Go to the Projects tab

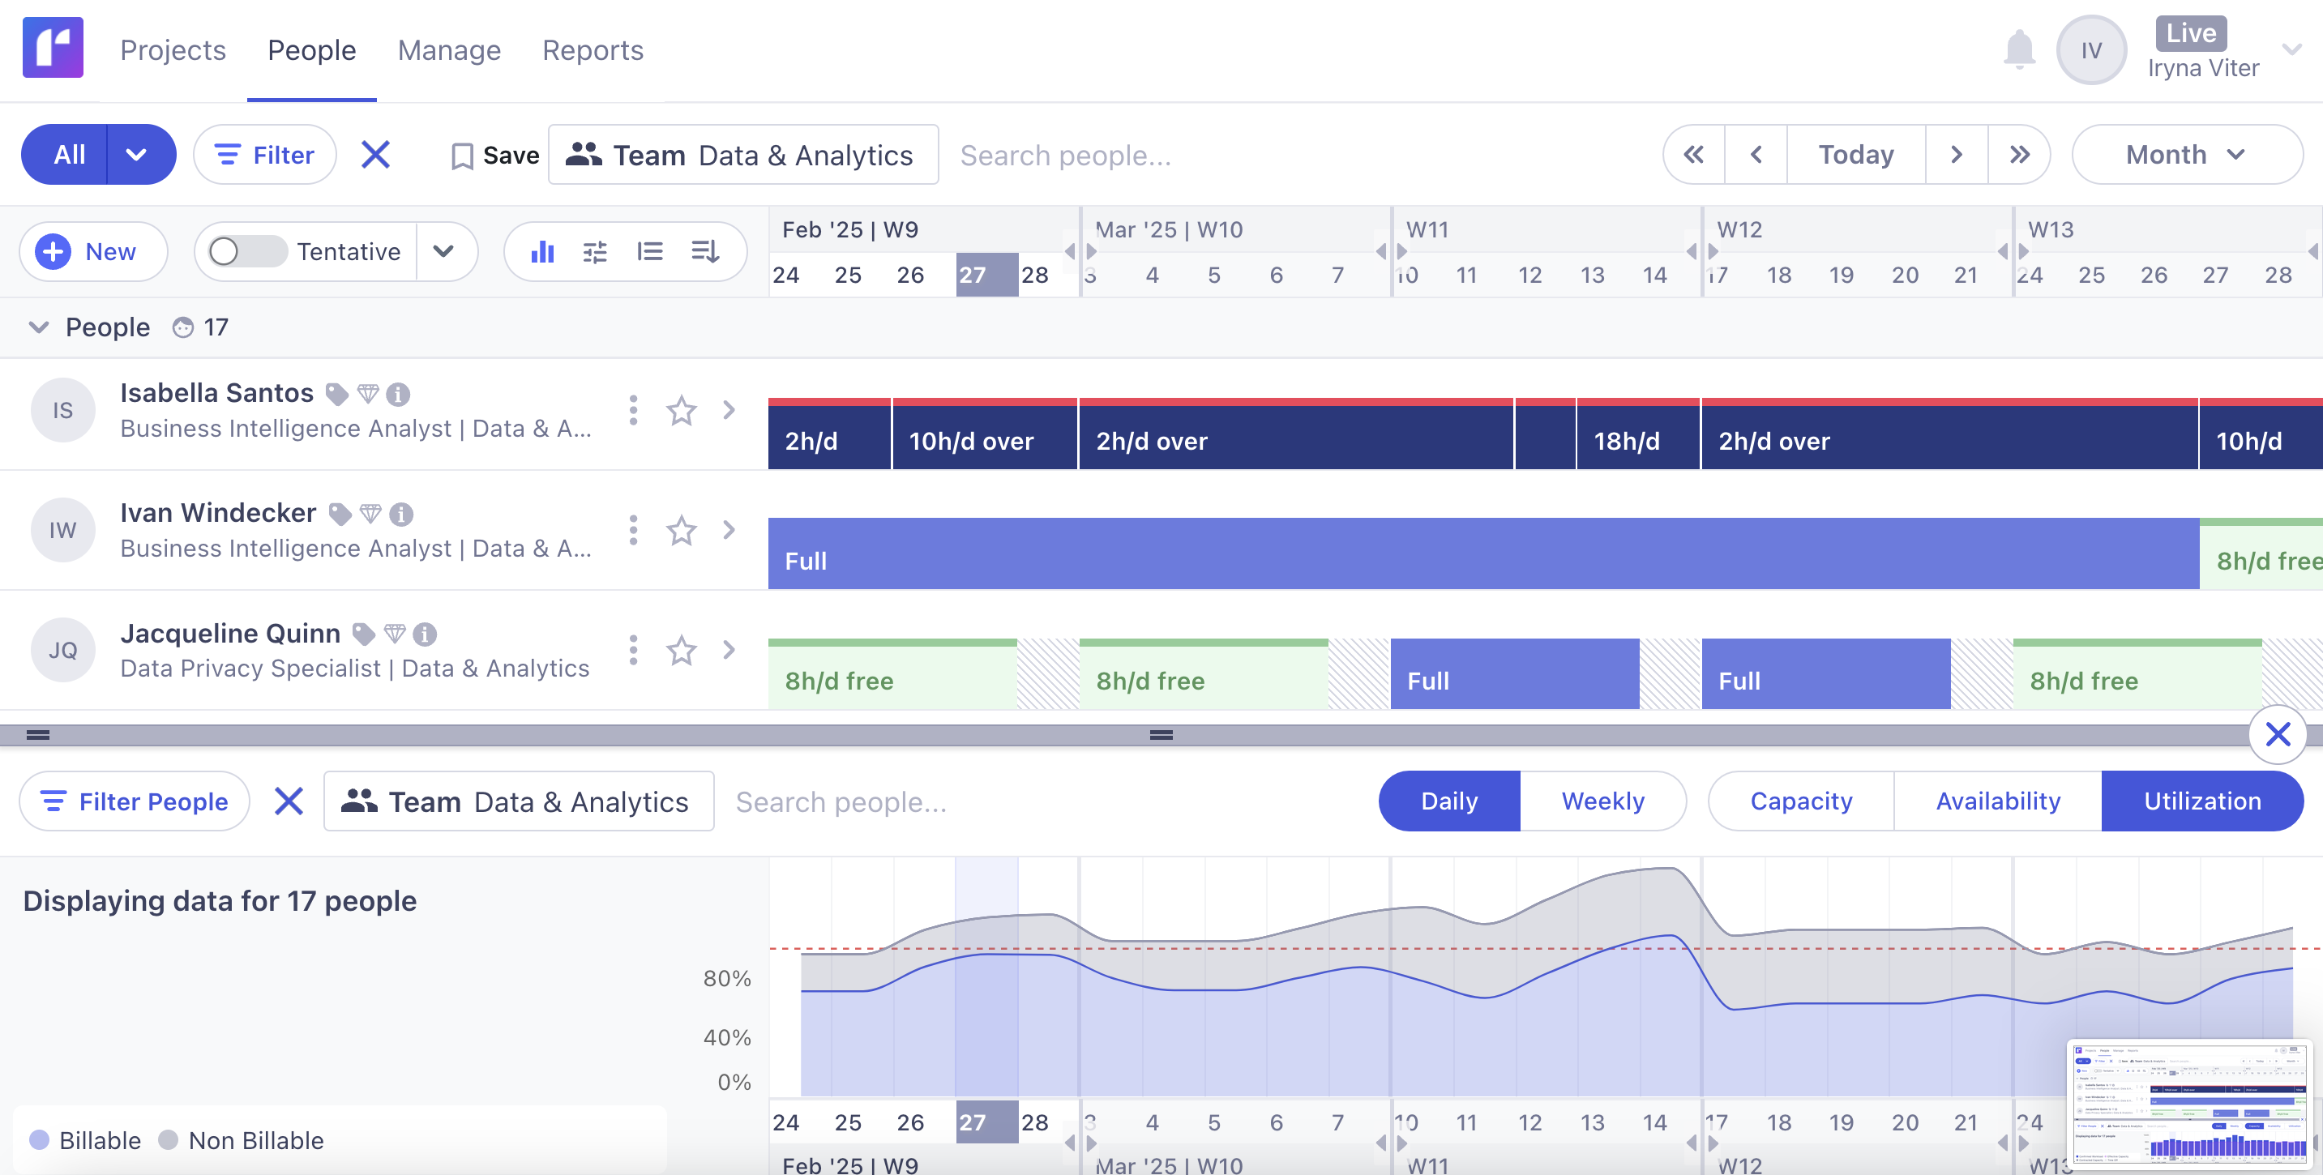[173, 50]
